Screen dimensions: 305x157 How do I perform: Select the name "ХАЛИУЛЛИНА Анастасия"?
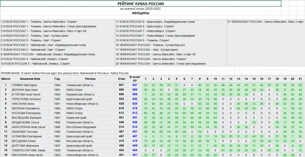(28, 127)
